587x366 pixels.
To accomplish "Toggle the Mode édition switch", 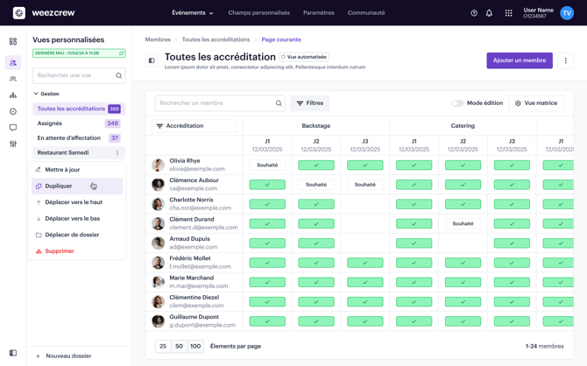I will click(457, 103).
